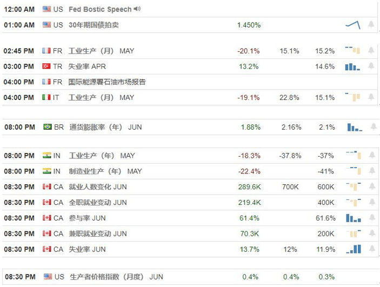Open mini chart for 30年期国债拍卖
Image resolution: width=380 pixels, height=287 pixels.
click(352, 25)
